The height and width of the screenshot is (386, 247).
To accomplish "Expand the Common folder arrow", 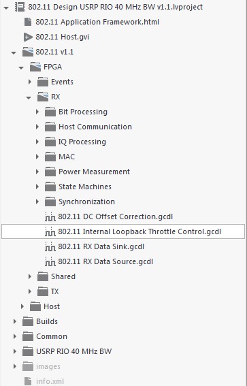I will pos(15,336).
